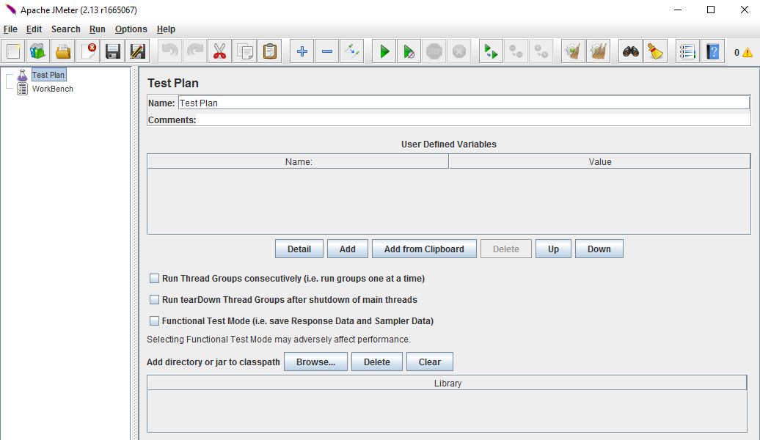
Task: Save the test plan with floppy icon
Action: (x=113, y=51)
